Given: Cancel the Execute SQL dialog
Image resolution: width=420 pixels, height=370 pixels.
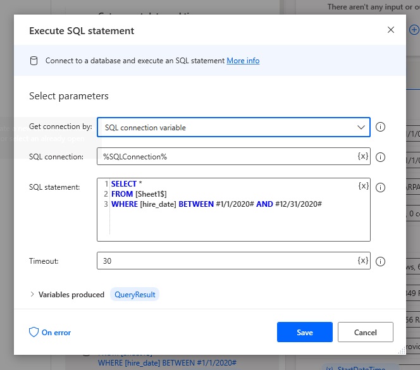Looking at the screenshot, I should (x=366, y=332).
